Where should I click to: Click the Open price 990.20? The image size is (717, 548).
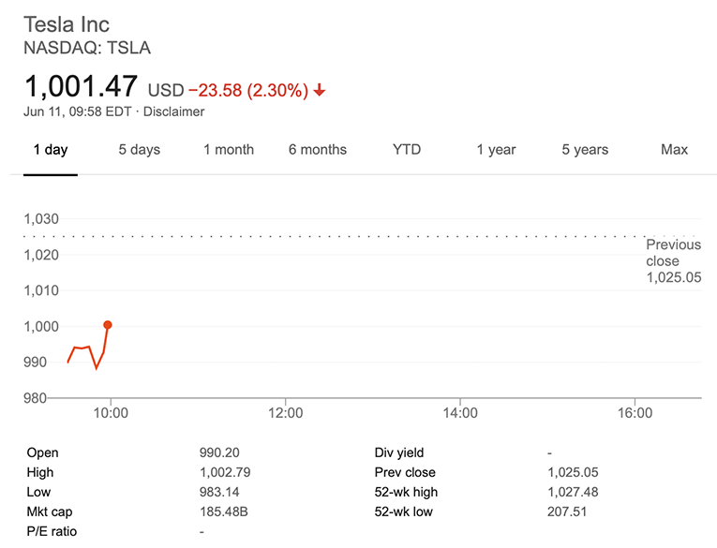[x=219, y=452]
